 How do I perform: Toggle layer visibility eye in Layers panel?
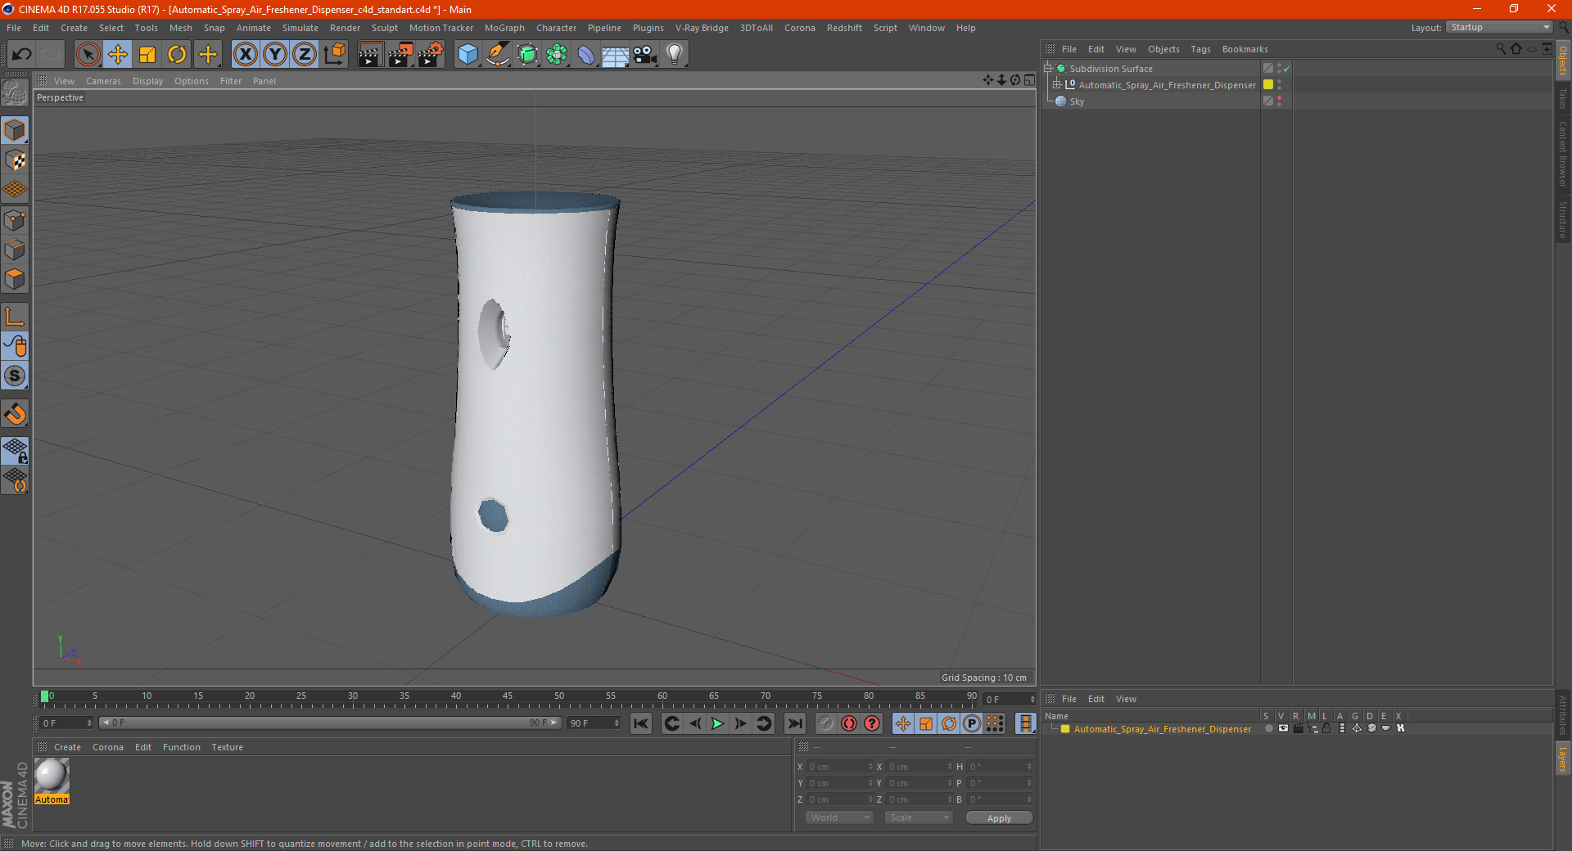pos(1283,728)
